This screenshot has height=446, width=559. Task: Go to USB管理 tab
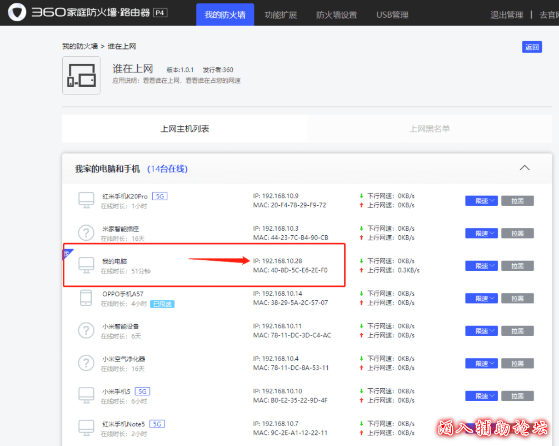coord(392,15)
